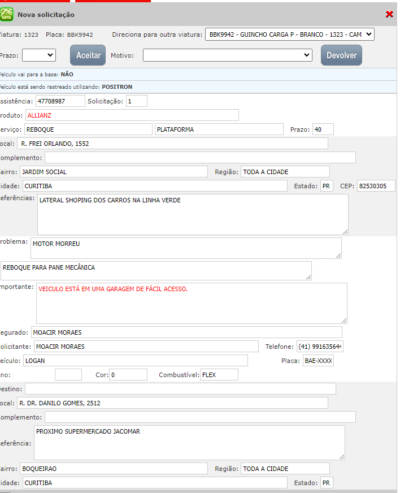Click the origin address field R. FREI ORLANDO
This screenshot has width=400, height=493.
tap(172, 144)
